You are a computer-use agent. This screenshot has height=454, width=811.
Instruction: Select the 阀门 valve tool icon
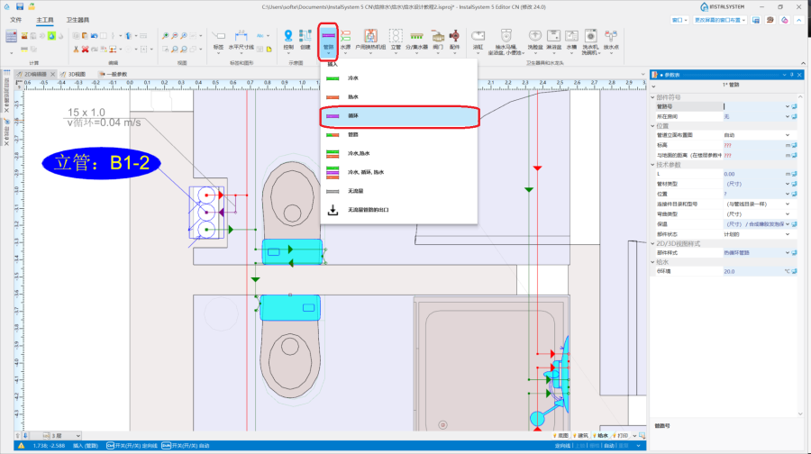point(437,40)
